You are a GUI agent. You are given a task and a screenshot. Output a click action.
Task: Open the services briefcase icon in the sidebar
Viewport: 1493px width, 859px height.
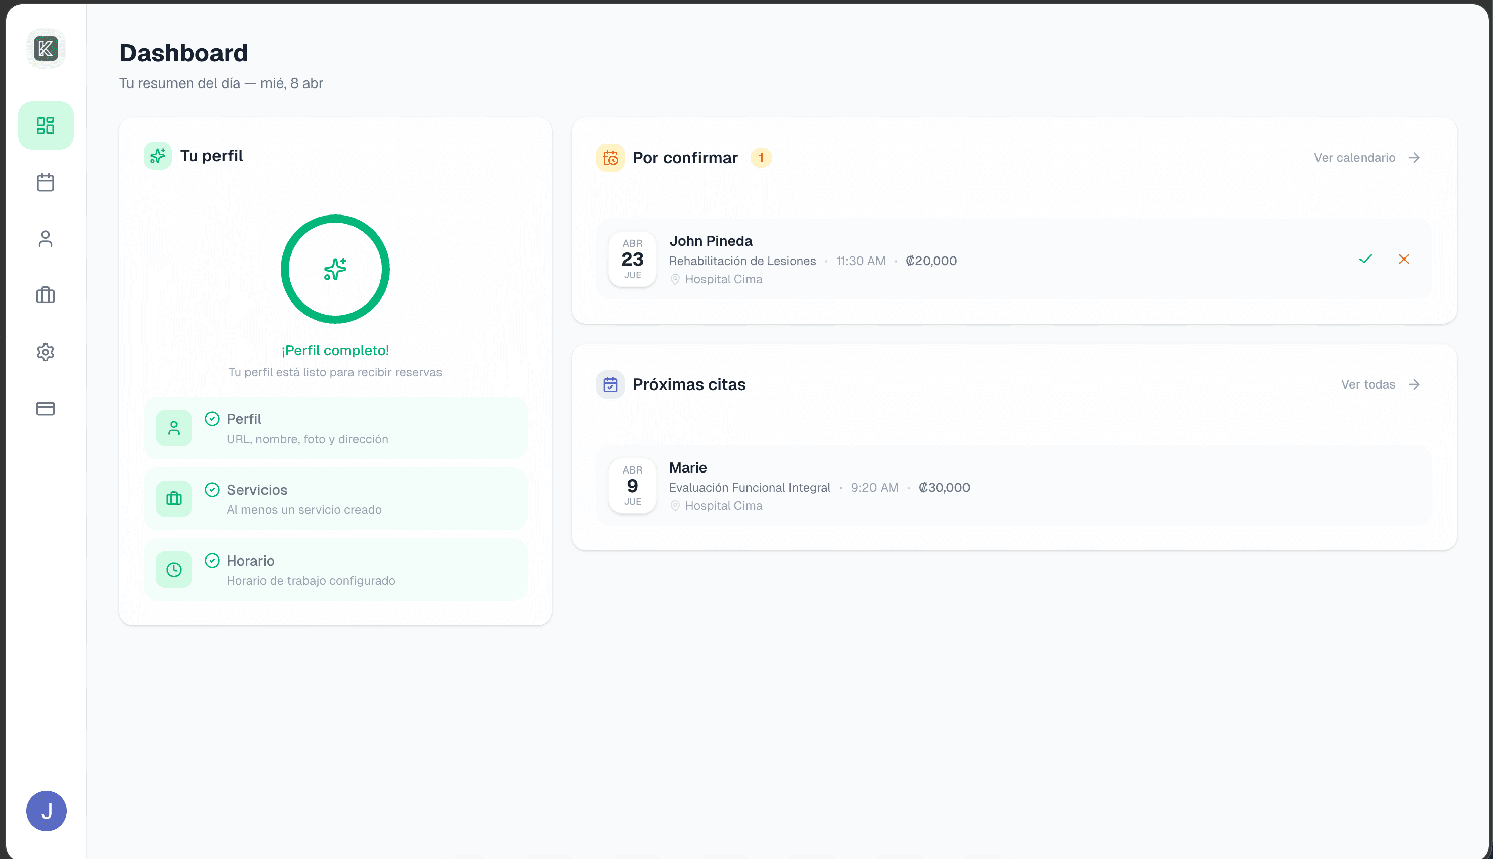tap(46, 295)
